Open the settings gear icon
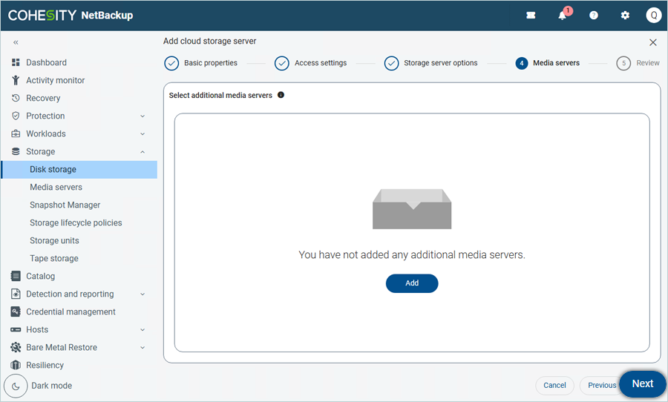The height and width of the screenshot is (402, 668). 625,16
